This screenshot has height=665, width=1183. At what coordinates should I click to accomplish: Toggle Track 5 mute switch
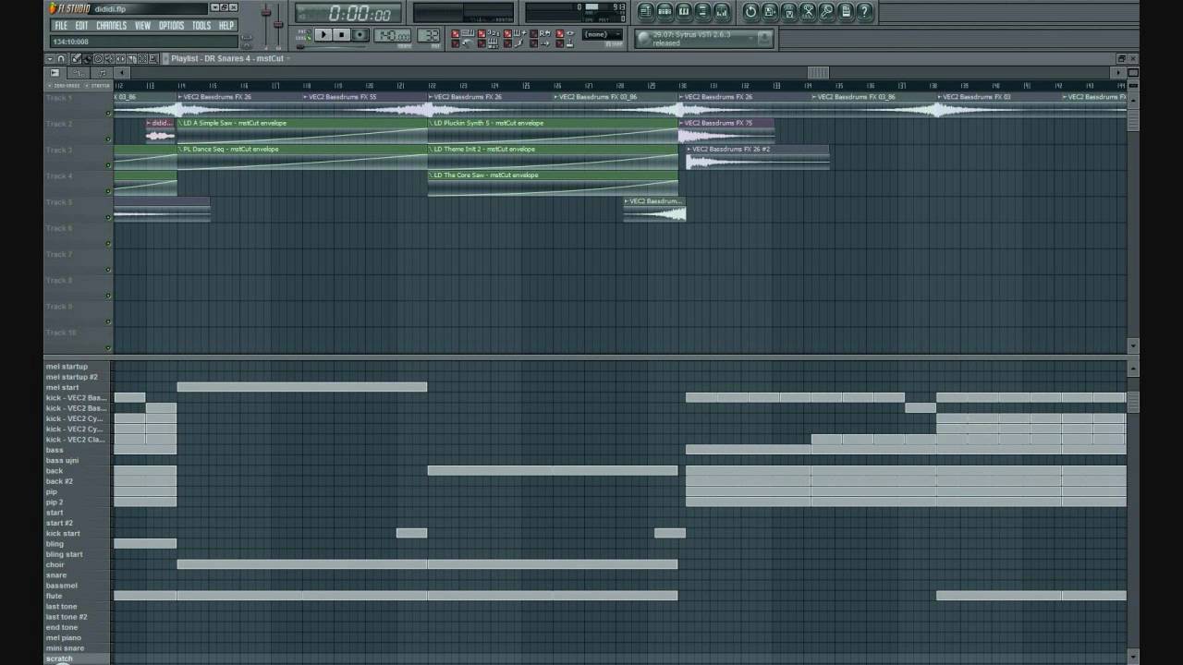tap(108, 218)
